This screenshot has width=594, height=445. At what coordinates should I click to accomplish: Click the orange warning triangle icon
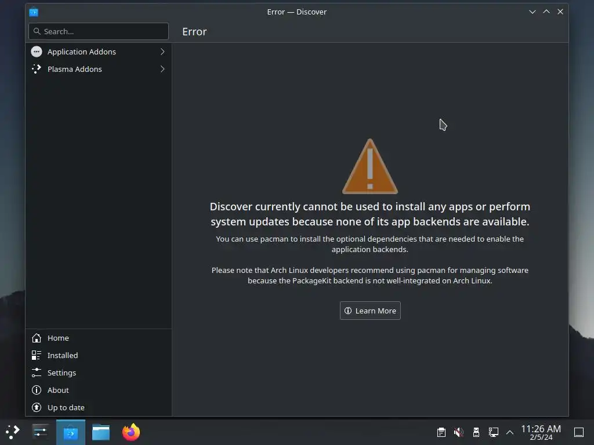(x=370, y=166)
